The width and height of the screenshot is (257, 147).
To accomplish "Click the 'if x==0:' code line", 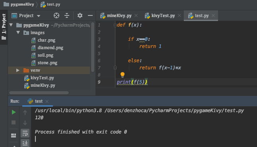I will 139,39.
